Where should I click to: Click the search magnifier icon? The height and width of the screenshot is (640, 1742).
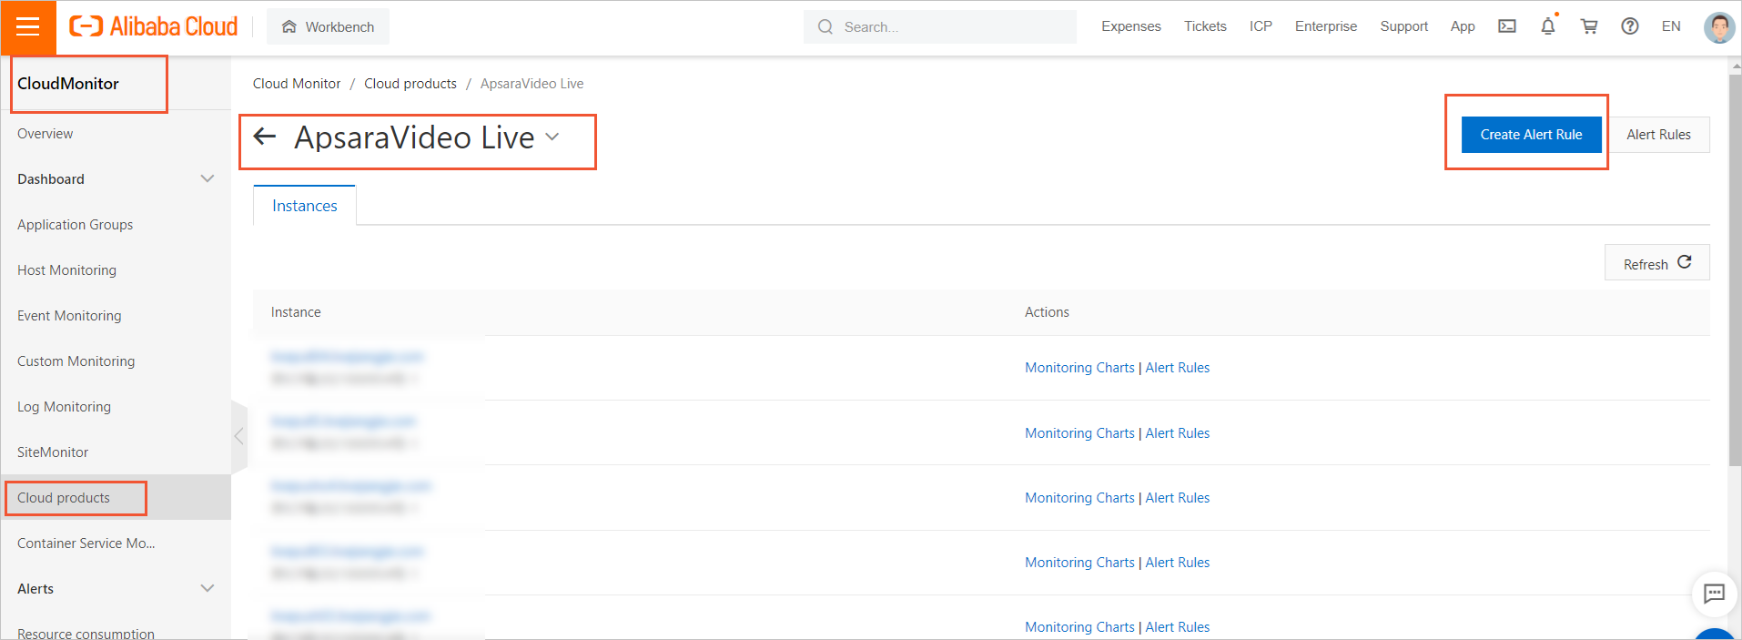coord(825,27)
